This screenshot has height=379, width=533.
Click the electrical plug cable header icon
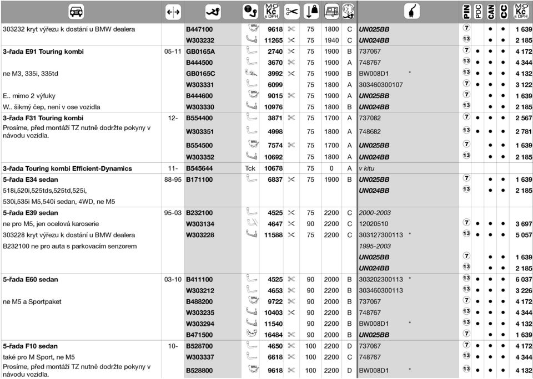412,12
